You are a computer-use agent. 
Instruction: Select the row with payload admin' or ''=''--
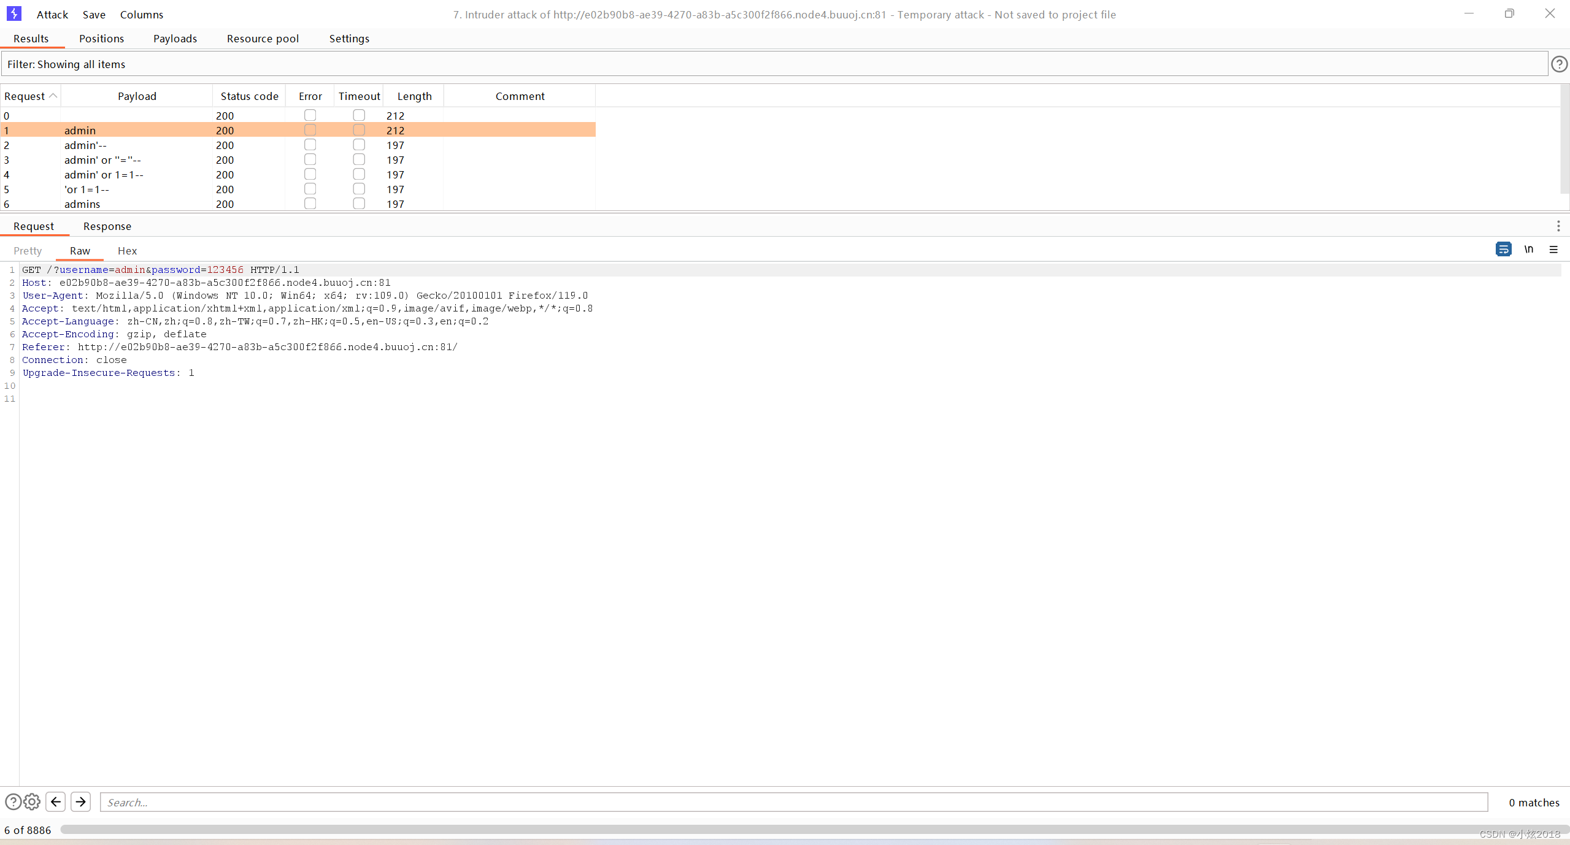[298, 159]
